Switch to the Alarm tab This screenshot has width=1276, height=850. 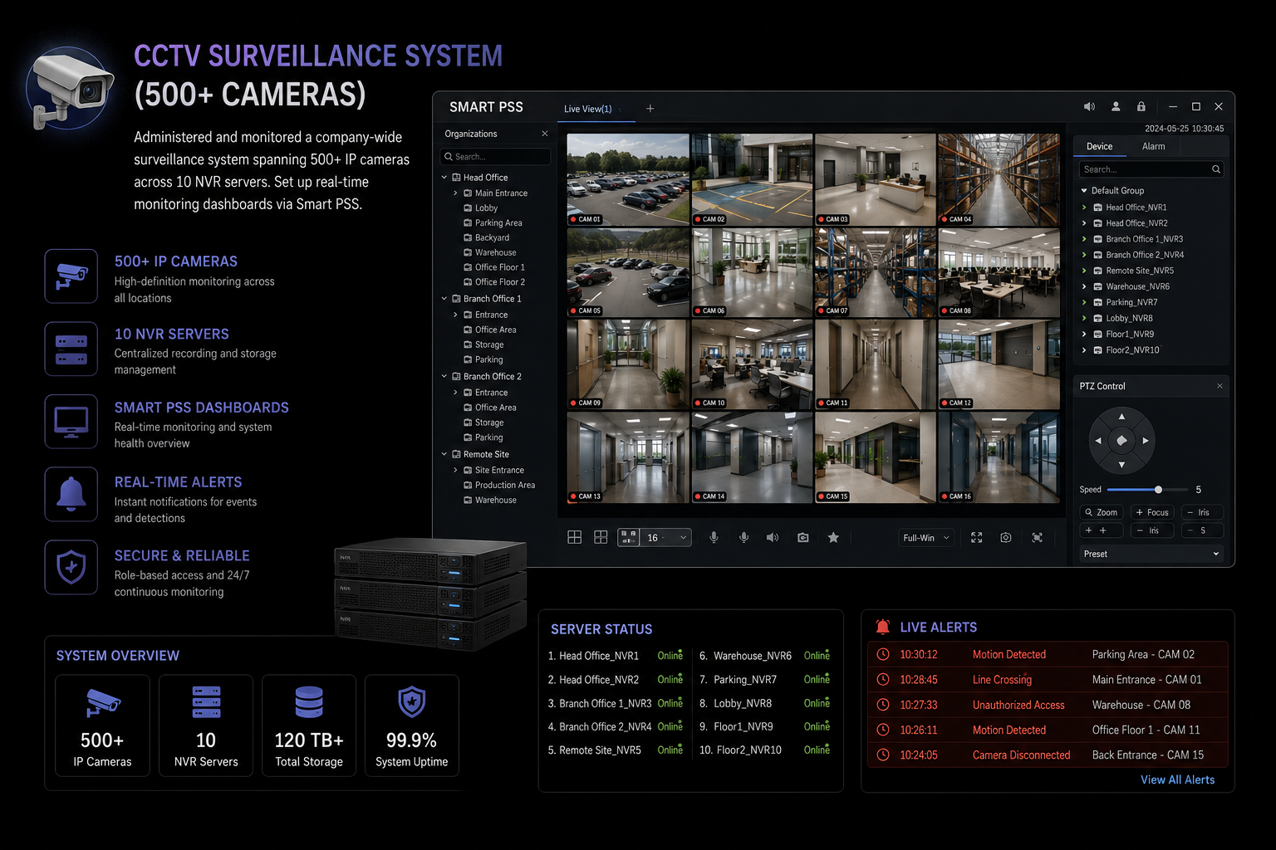tap(1153, 146)
